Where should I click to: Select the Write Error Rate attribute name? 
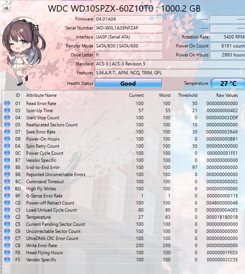[x=42, y=246]
